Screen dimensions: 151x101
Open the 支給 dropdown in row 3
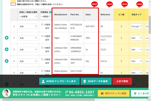pyautogui.click(x=28, y=49)
